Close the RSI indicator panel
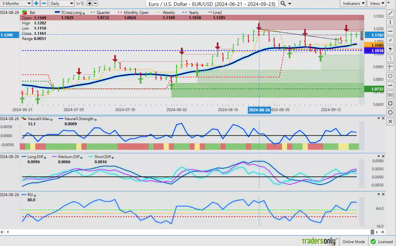 [383, 194]
